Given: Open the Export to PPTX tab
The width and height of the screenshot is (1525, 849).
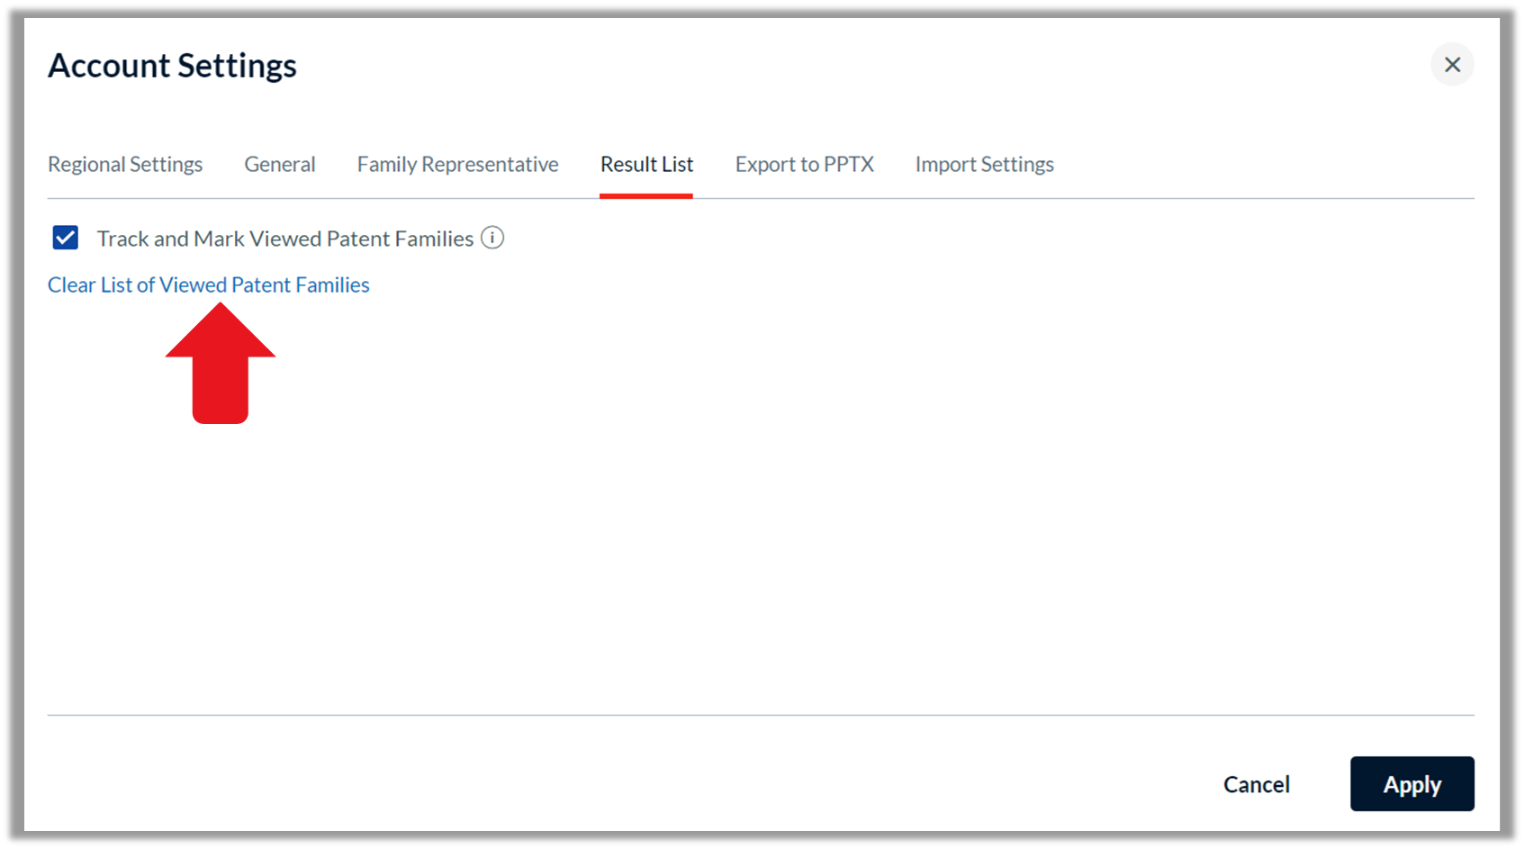Looking at the screenshot, I should 805,164.
